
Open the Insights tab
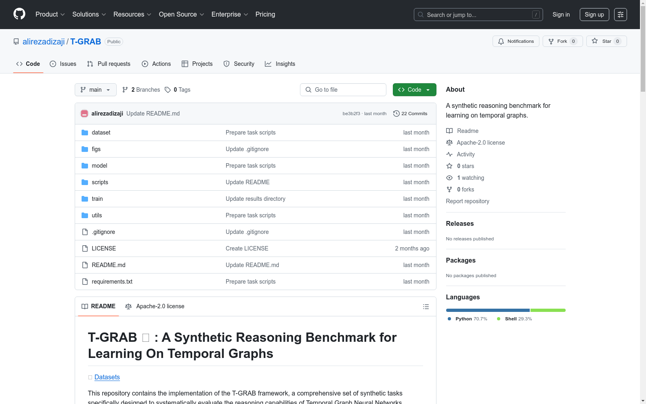[x=280, y=64]
